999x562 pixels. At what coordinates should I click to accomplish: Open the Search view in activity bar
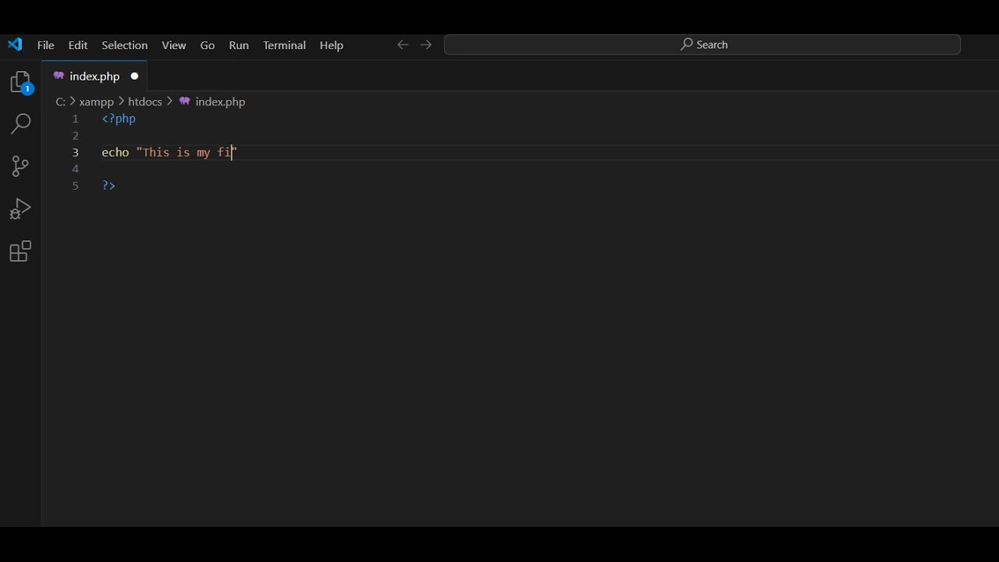21,123
